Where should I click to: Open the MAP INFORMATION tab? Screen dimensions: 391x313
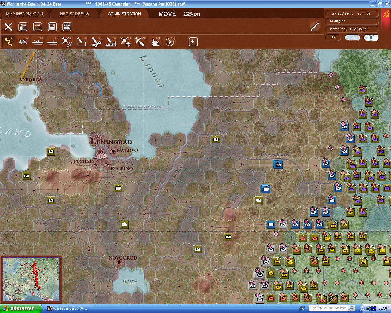[x=24, y=14]
